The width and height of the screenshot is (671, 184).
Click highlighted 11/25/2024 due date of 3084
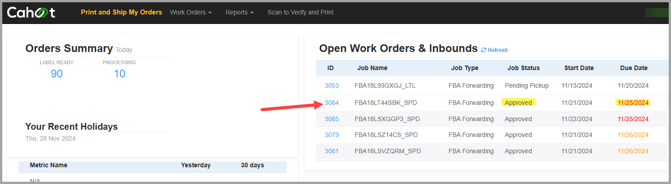click(x=633, y=103)
